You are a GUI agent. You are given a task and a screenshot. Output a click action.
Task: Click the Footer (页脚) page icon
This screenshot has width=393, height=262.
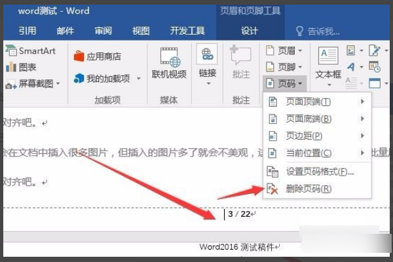tap(270, 67)
